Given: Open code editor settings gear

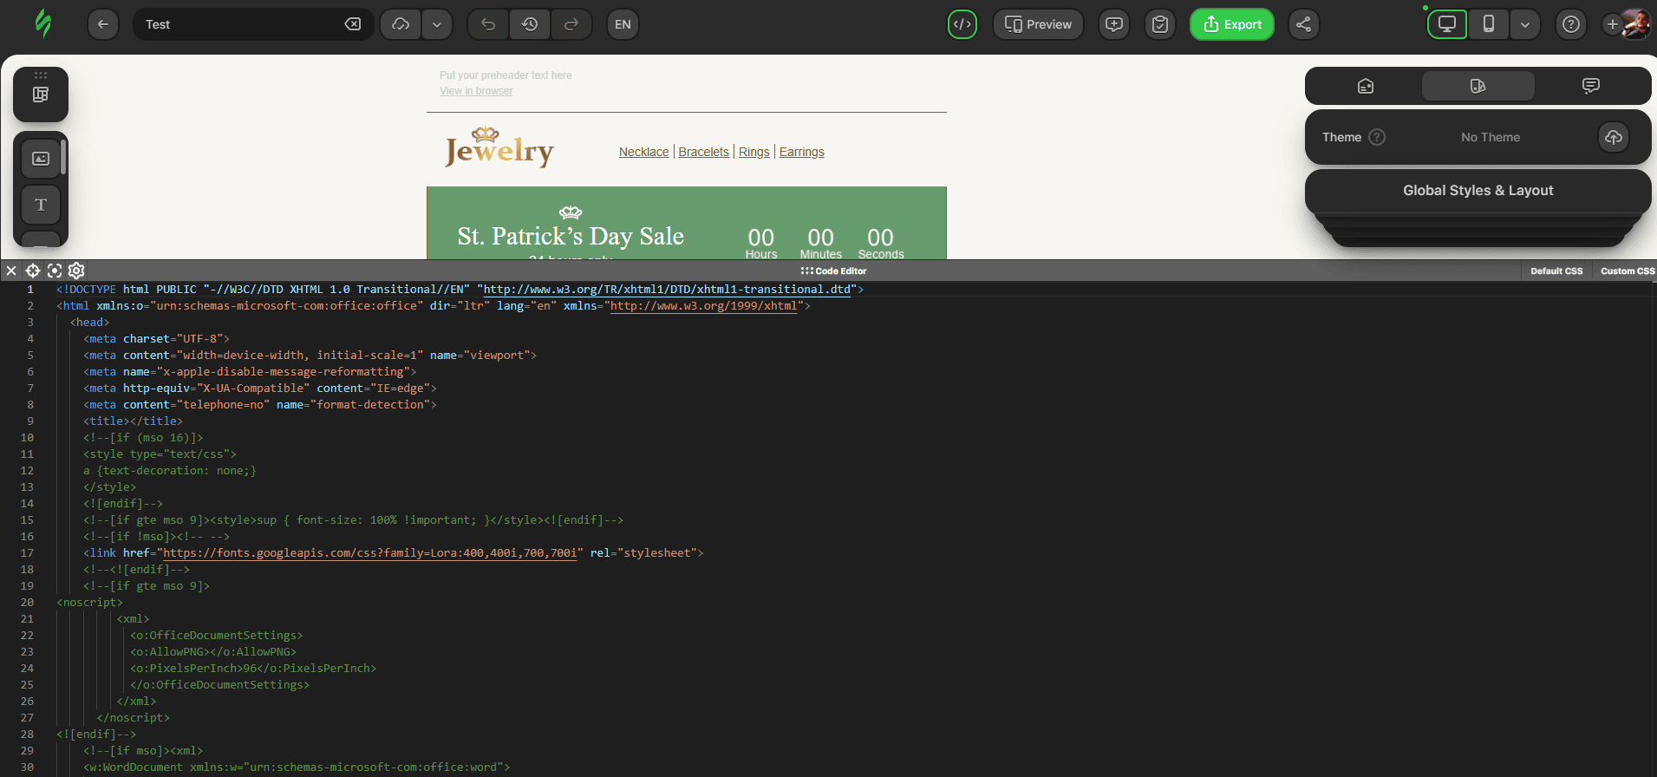Looking at the screenshot, I should click(x=76, y=271).
